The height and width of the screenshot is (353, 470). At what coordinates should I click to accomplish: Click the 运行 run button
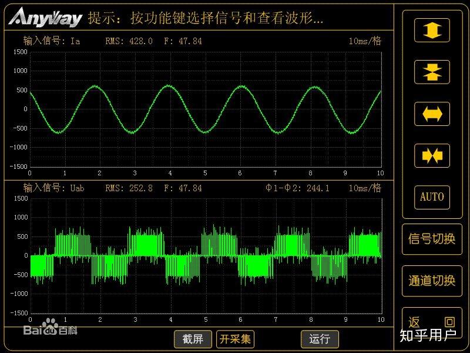click(x=320, y=339)
